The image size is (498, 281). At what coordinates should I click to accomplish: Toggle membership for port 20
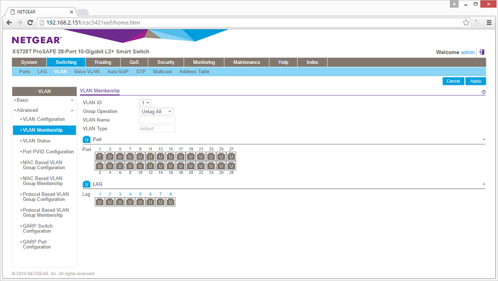pyautogui.click(x=191, y=166)
